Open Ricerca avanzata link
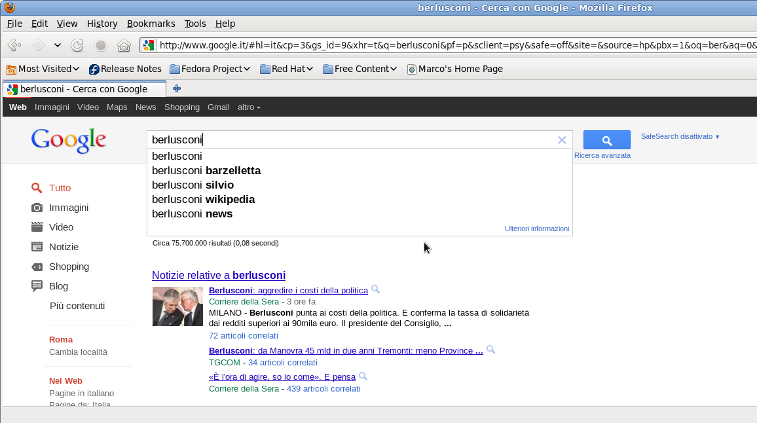757x423 pixels. (602, 155)
